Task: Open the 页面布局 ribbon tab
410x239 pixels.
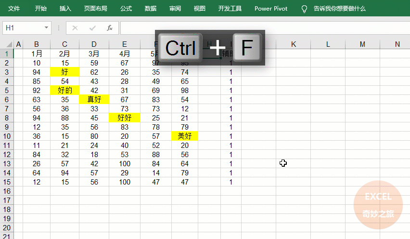Action: click(95, 9)
